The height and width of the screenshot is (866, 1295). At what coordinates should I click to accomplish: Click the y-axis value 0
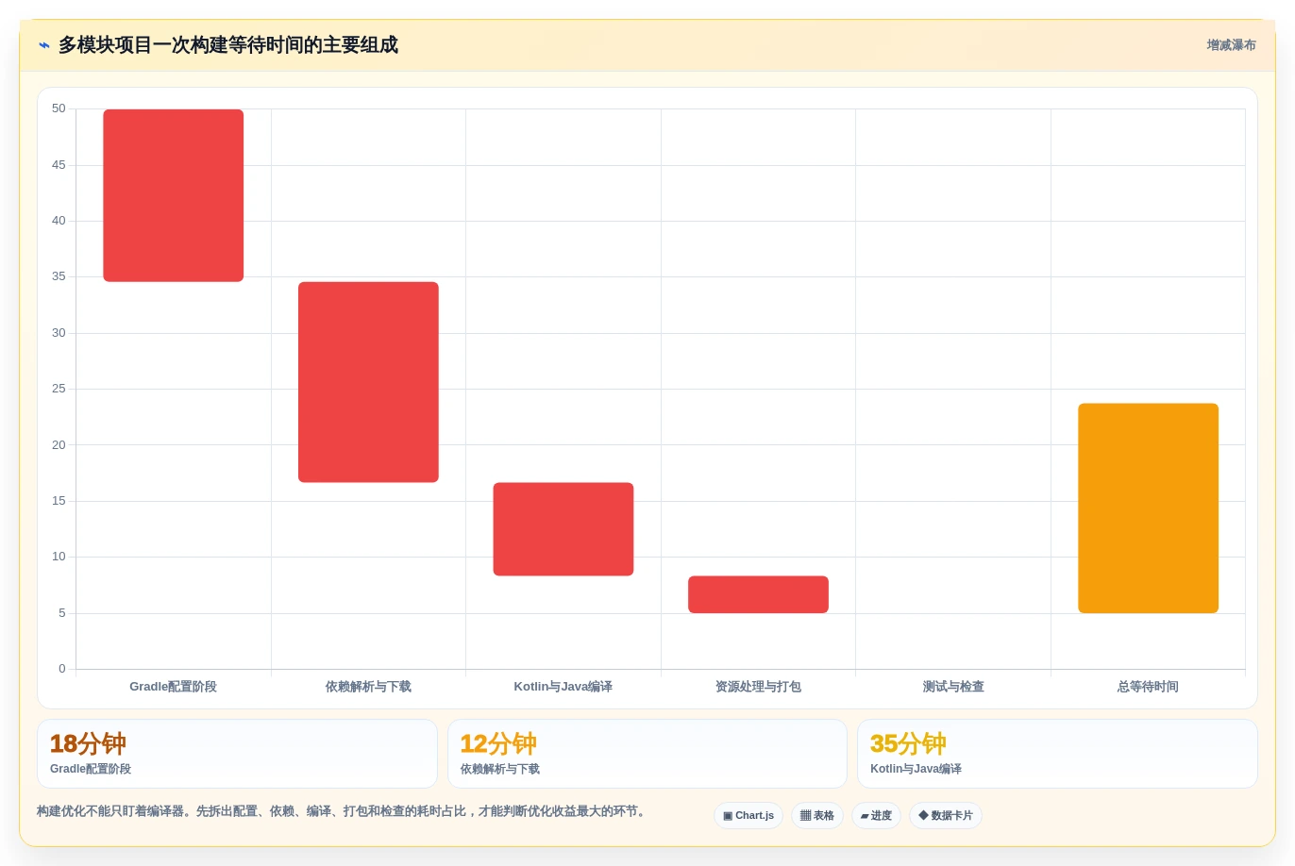point(62,669)
